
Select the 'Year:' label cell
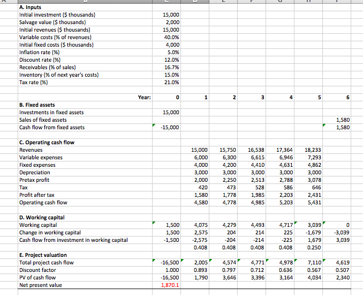[85, 97]
